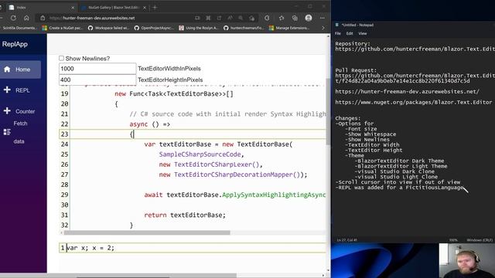Viewport: 495px width, 278px height.
Task: Expand the bookmarks bar overflow chevron
Action: (323, 28)
